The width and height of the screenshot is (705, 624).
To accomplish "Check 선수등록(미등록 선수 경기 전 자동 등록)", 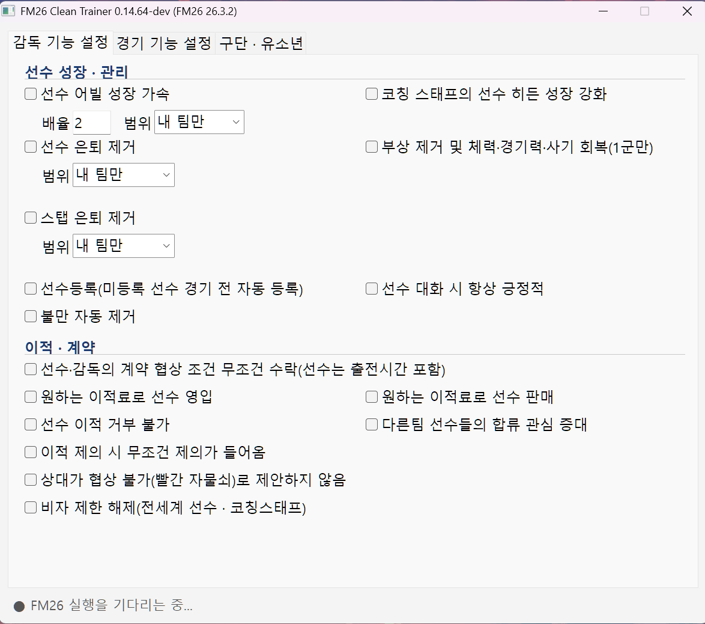I will tap(31, 289).
